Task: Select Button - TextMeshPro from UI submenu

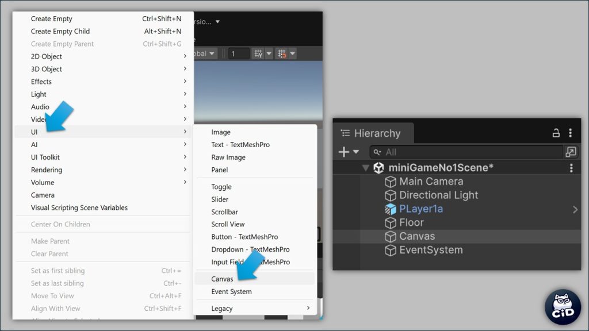Action: (244, 237)
